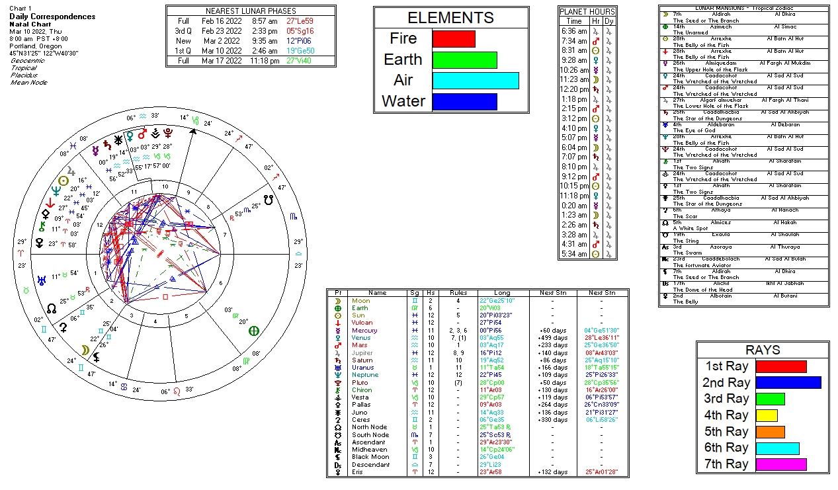The image size is (838, 490).
Task: Click '+499 days' next station cell
Action: pyautogui.click(x=552, y=338)
